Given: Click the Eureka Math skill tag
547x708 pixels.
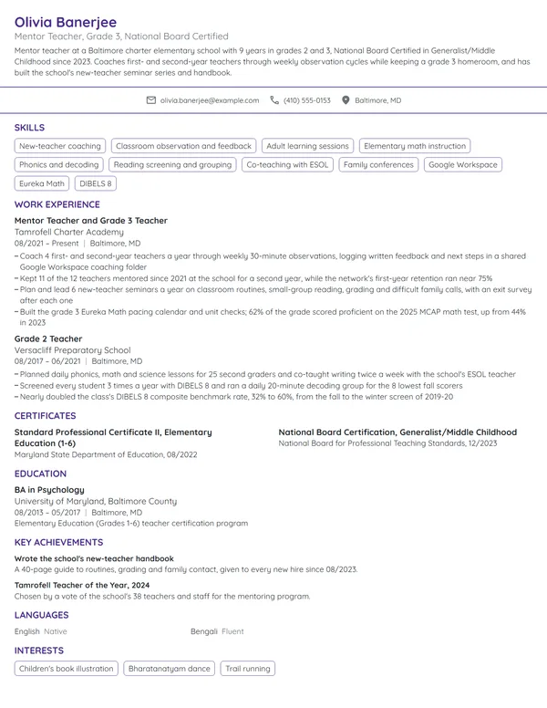Looking at the screenshot, I should click(42, 183).
